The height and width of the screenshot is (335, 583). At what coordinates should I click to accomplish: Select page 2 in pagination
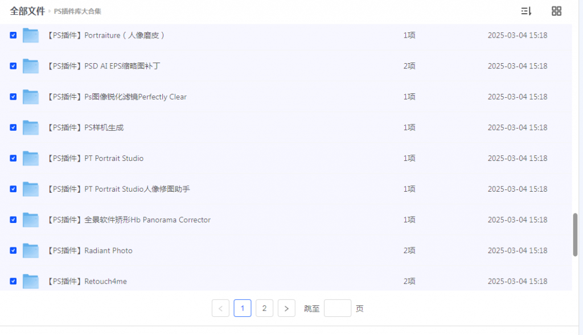(264, 308)
